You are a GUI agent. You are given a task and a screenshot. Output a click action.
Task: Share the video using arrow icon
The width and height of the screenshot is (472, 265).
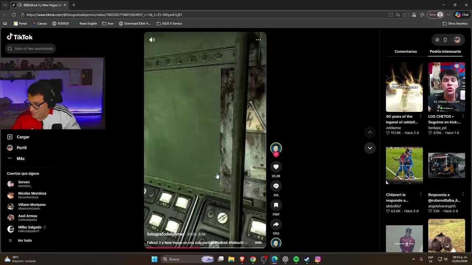[276, 224]
